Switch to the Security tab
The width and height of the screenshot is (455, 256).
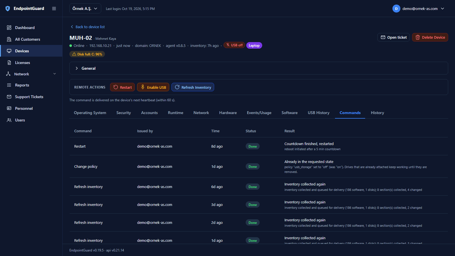pos(124,113)
